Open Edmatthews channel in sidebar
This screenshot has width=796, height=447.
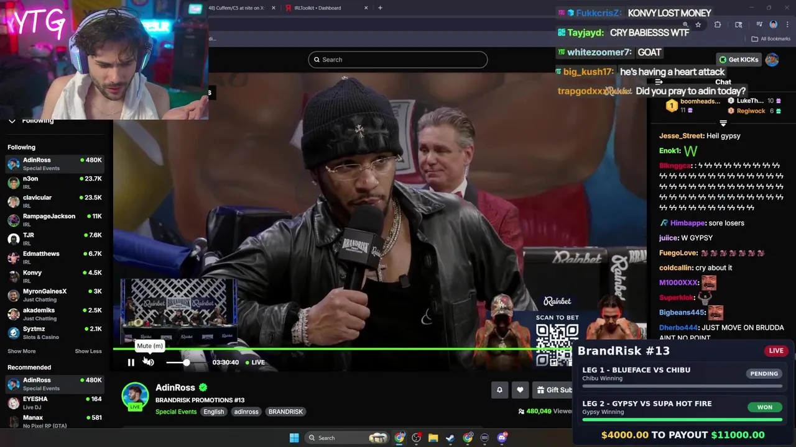coord(55,258)
